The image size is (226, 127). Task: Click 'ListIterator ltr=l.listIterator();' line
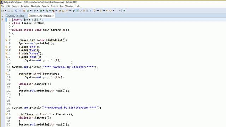(46, 114)
